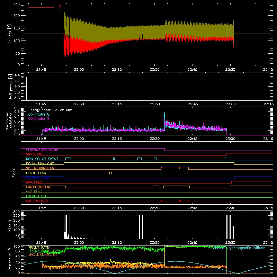
Task: Click the GAP_FLAG label
Action: [x=34, y=154]
